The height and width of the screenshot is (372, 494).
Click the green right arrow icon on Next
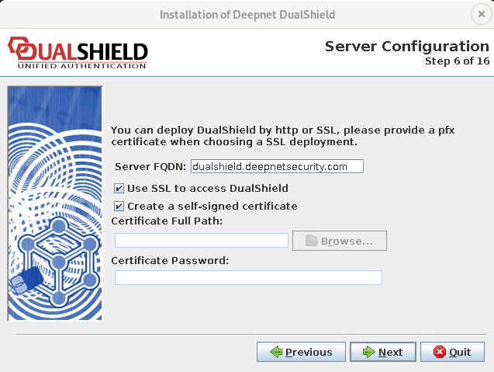coord(368,352)
